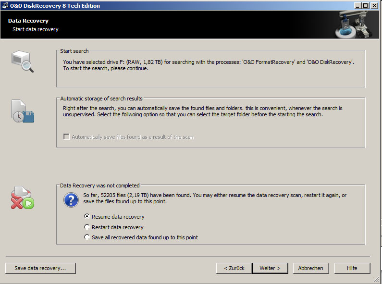Click the 'Automatic storage of search results' label
The height and width of the screenshot is (284, 382).
coord(101,99)
